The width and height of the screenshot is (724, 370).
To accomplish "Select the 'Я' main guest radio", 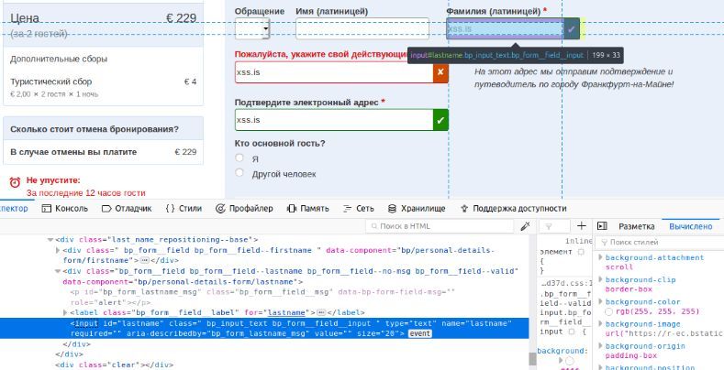I will (x=239, y=158).
